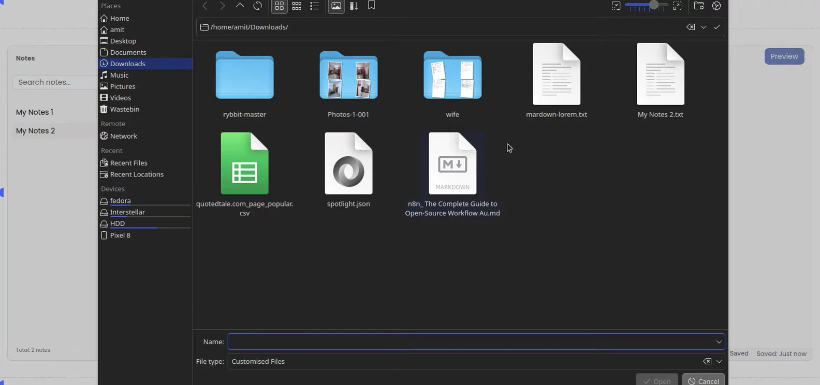Expand the location history dropdown
The width and height of the screenshot is (820, 385).
coord(704,27)
